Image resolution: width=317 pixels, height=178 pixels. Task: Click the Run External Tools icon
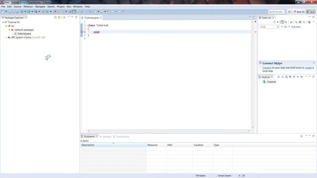click(x=36, y=12)
